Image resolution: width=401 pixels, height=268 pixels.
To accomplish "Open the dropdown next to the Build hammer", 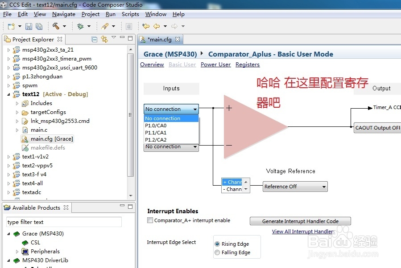I will pyautogui.click(x=64, y=26).
